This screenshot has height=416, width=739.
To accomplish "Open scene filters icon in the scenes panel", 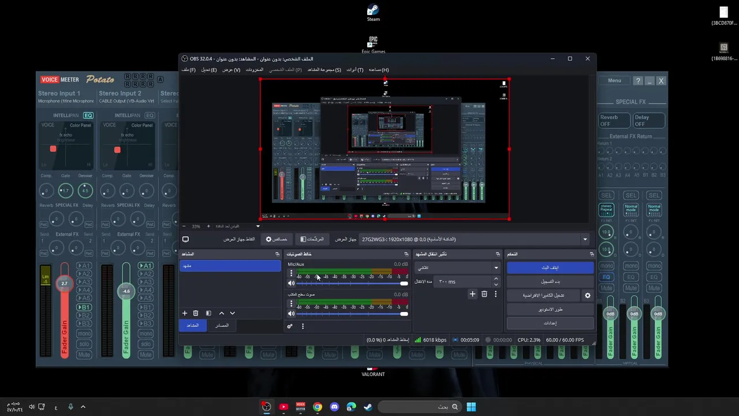I will (x=208, y=313).
